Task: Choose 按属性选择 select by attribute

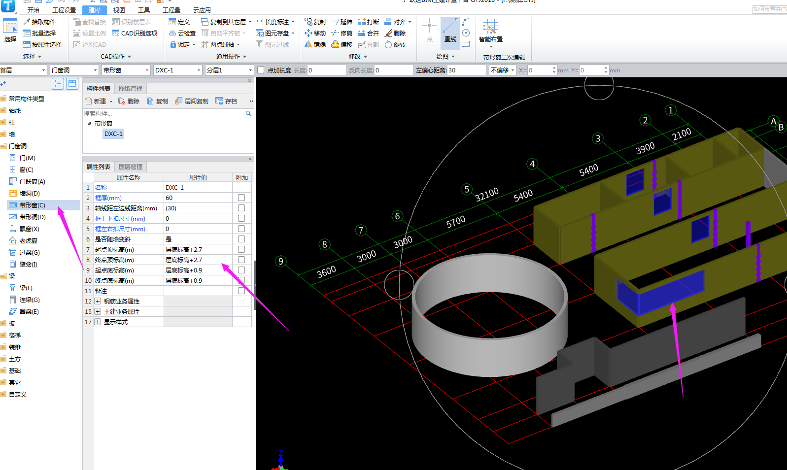Action: [x=42, y=44]
